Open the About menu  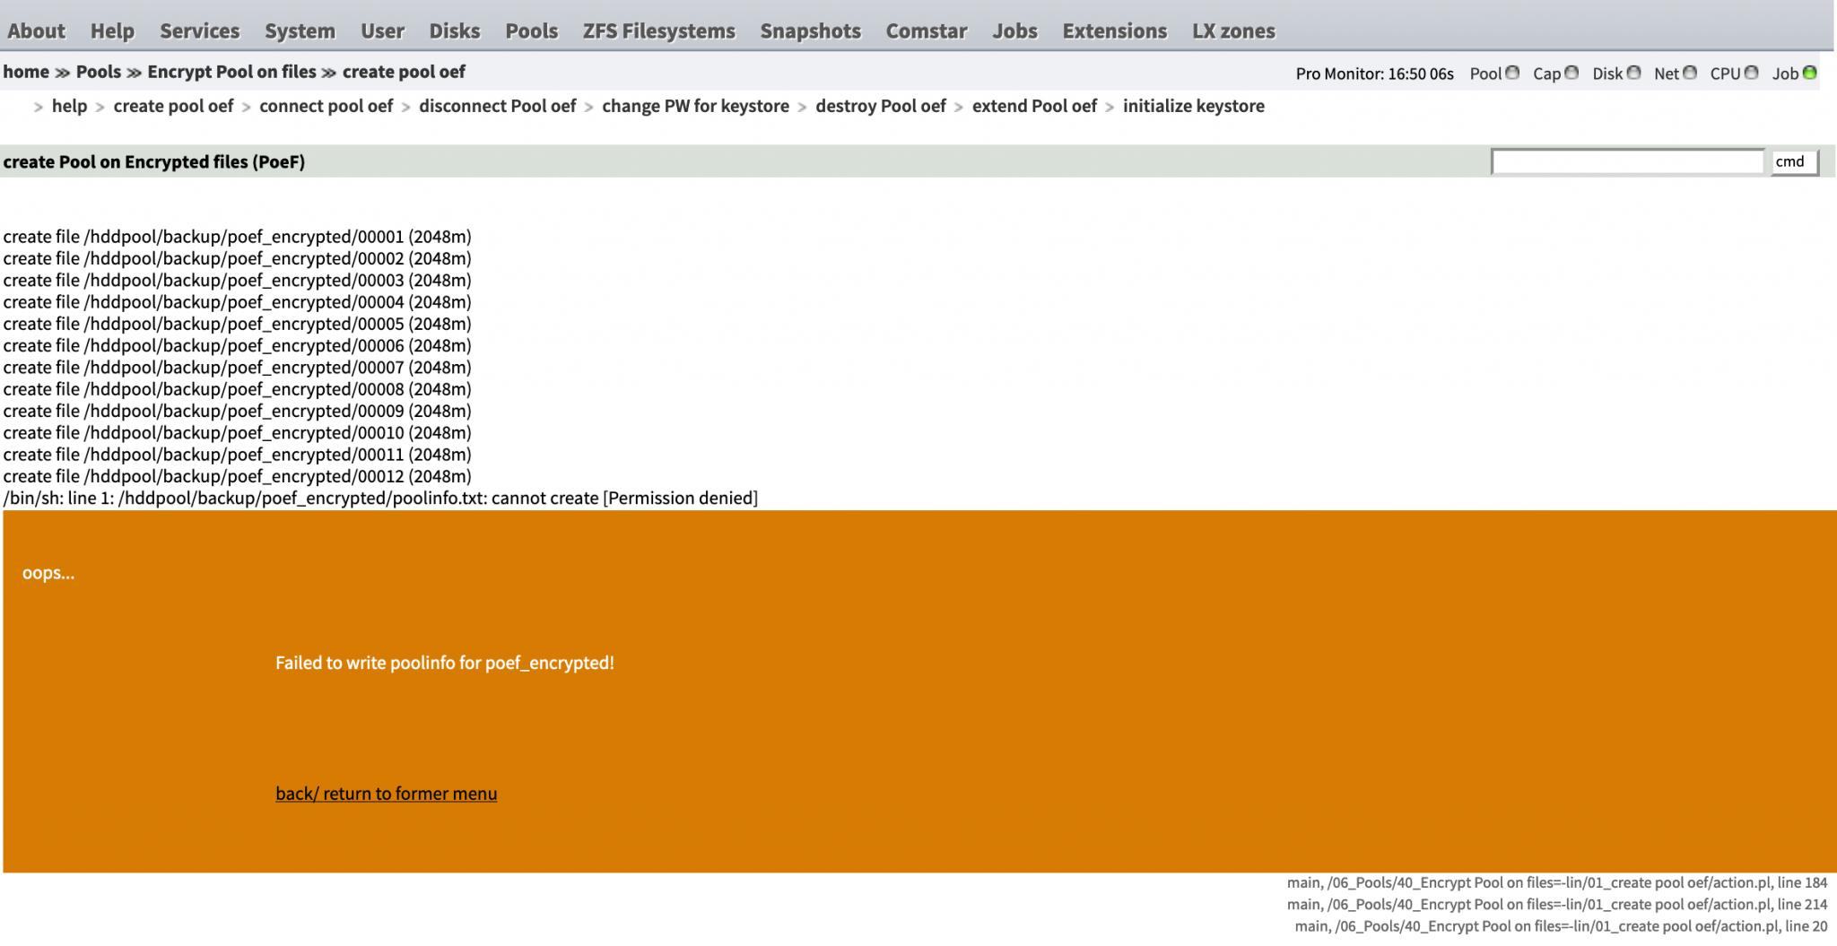coord(36,30)
